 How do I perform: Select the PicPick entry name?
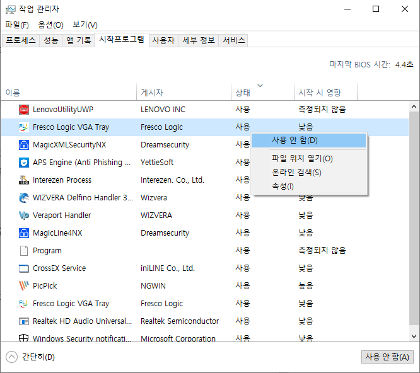pyautogui.click(x=45, y=286)
